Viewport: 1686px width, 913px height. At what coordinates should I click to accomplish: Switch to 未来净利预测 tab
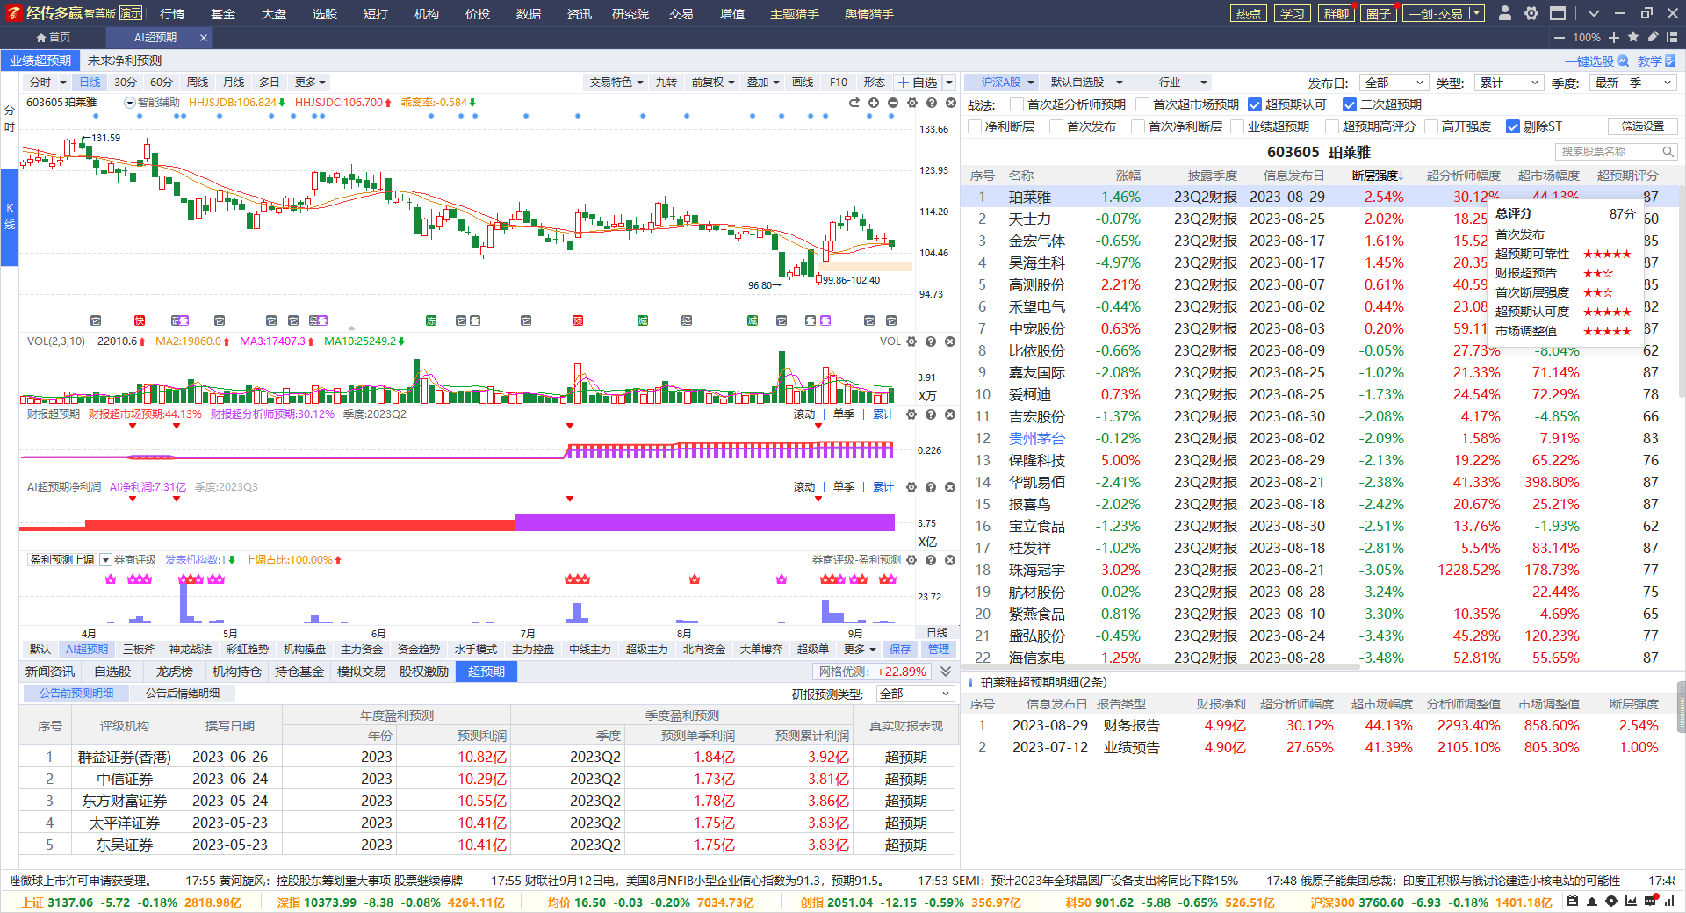click(x=125, y=61)
